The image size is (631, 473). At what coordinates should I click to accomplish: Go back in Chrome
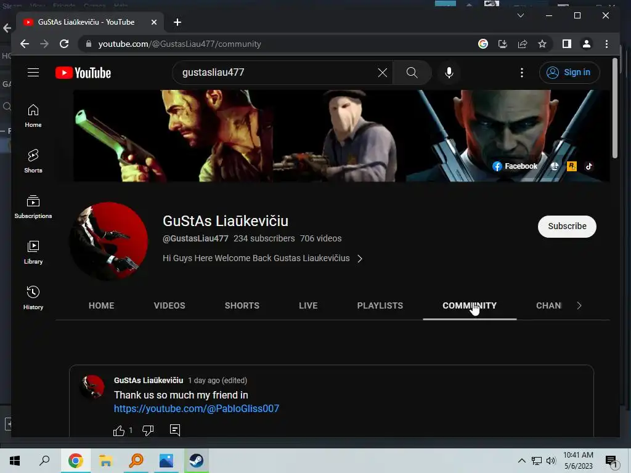coord(25,44)
